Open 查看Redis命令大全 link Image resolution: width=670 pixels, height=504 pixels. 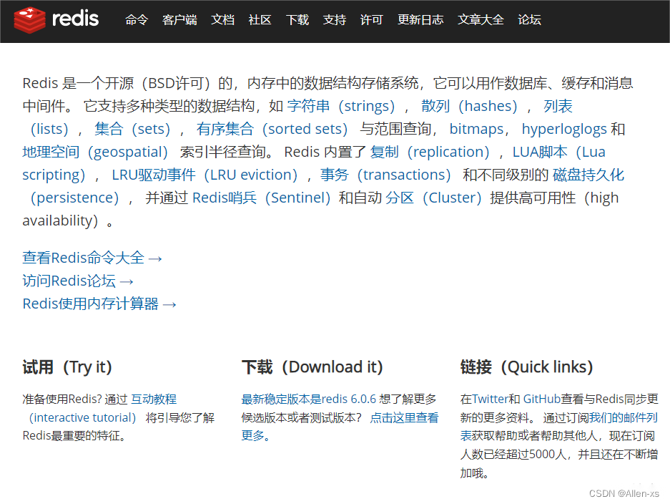point(92,258)
